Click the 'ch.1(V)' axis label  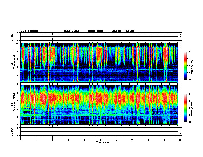12,36
